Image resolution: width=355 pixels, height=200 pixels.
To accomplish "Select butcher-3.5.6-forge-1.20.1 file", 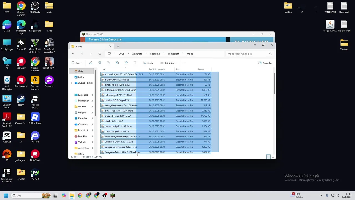I will (x=156, y=100).
